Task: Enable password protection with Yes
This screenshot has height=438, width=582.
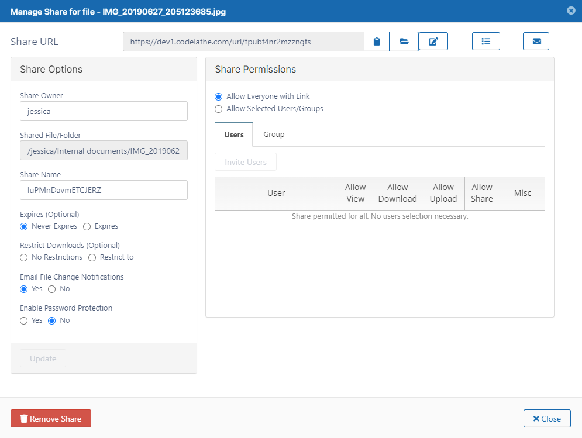Action: click(x=24, y=320)
